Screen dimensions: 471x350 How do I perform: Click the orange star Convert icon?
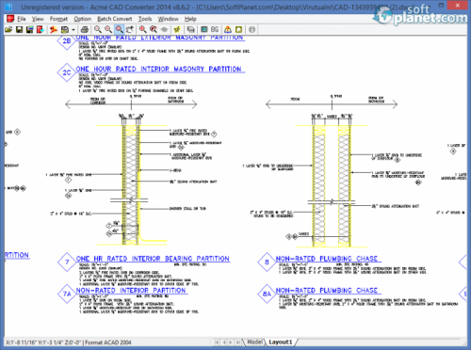tap(54, 29)
